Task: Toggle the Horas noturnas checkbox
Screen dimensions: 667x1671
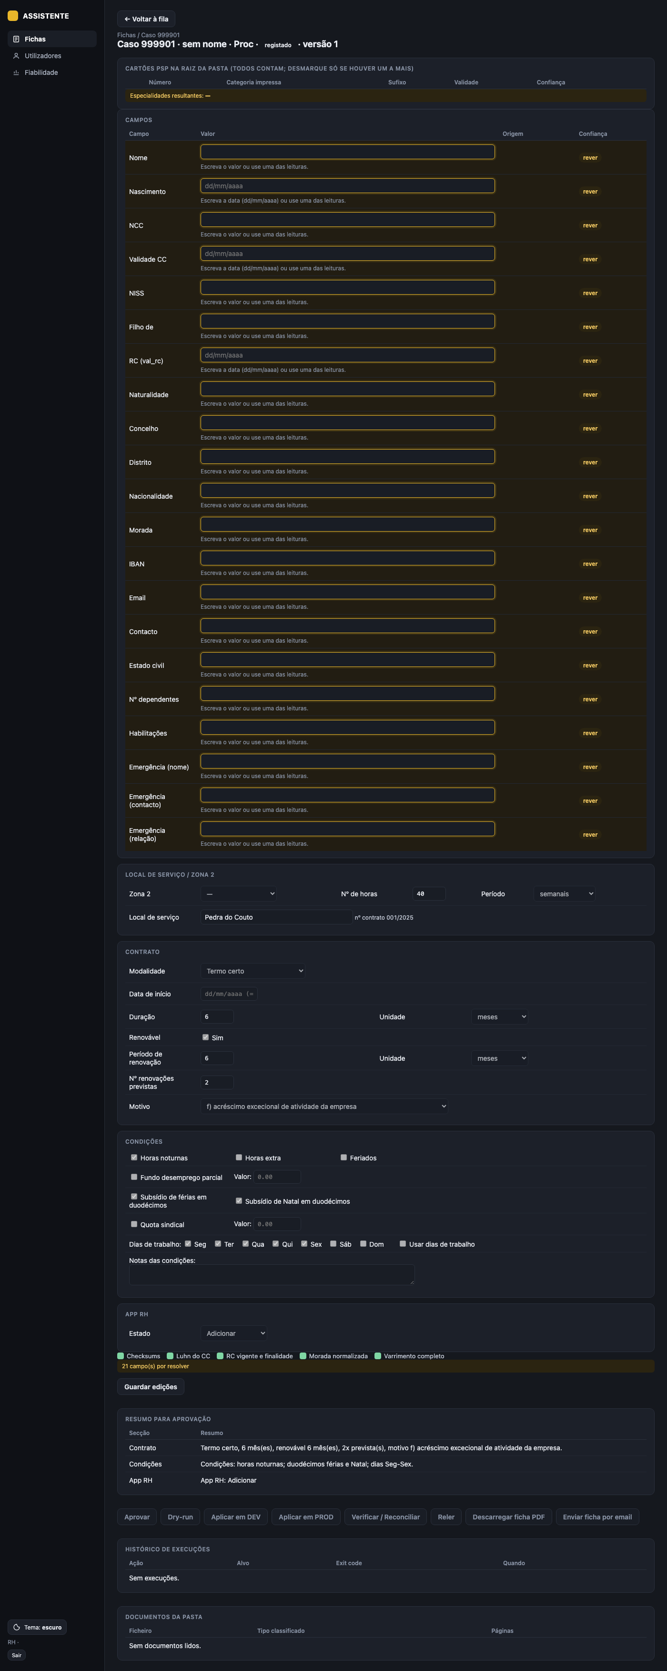Action: tap(134, 1157)
